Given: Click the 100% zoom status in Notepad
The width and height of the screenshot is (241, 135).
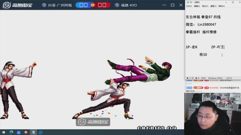Looking at the screenshot, I should coord(203,78).
